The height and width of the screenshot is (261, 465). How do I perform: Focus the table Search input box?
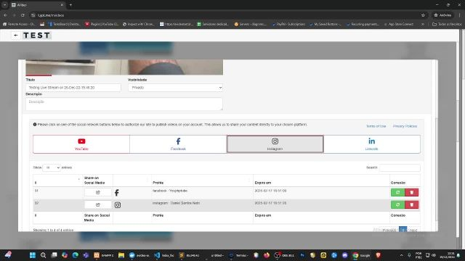pyautogui.click(x=400, y=167)
